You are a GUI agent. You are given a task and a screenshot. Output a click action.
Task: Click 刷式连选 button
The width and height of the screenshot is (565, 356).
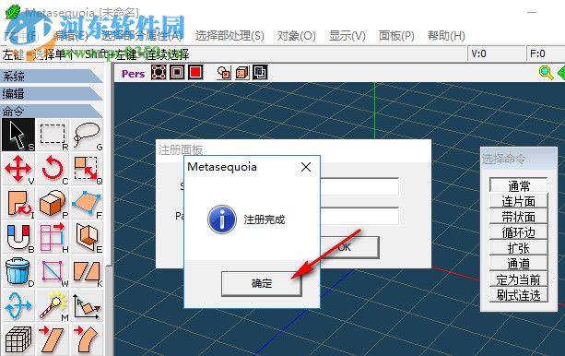[519, 295]
